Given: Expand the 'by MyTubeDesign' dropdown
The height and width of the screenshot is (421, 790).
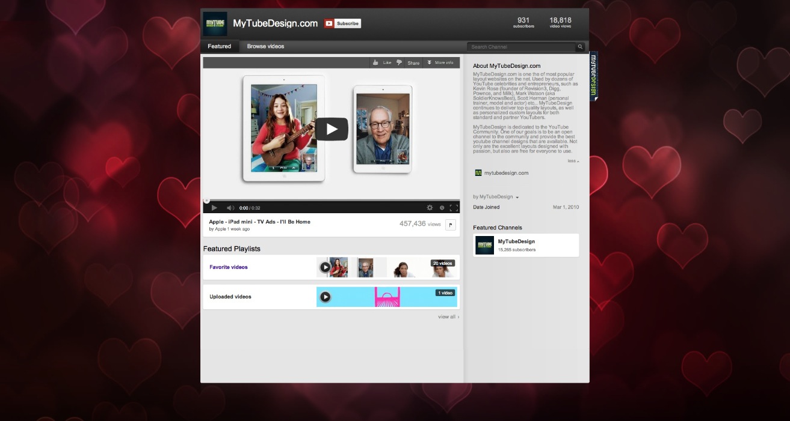Looking at the screenshot, I should pyautogui.click(x=496, y=197).
